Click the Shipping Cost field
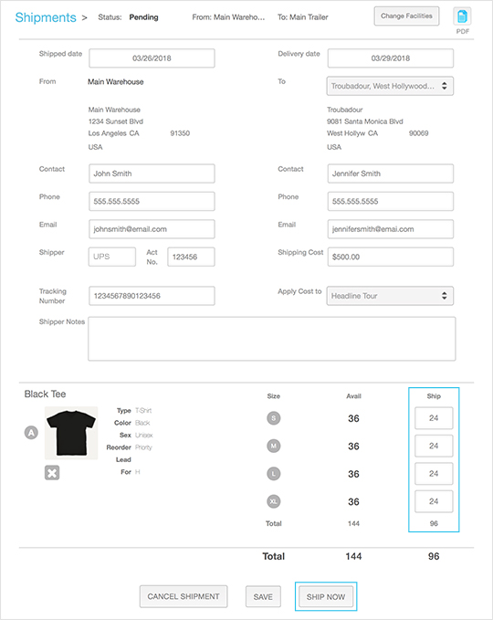Image resolution: width=493 pixels, height=620 pixels. [390, 257]
